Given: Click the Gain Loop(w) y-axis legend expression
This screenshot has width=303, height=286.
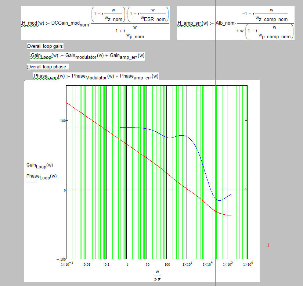Looking at the screenshot, I should coord(40,165).
